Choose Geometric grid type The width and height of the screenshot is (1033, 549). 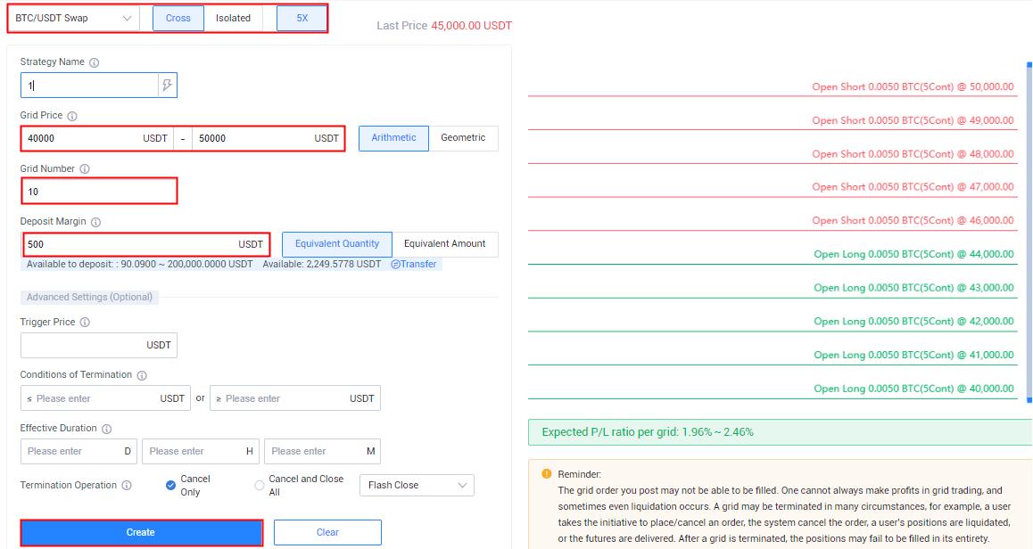(x=463, y=138)
